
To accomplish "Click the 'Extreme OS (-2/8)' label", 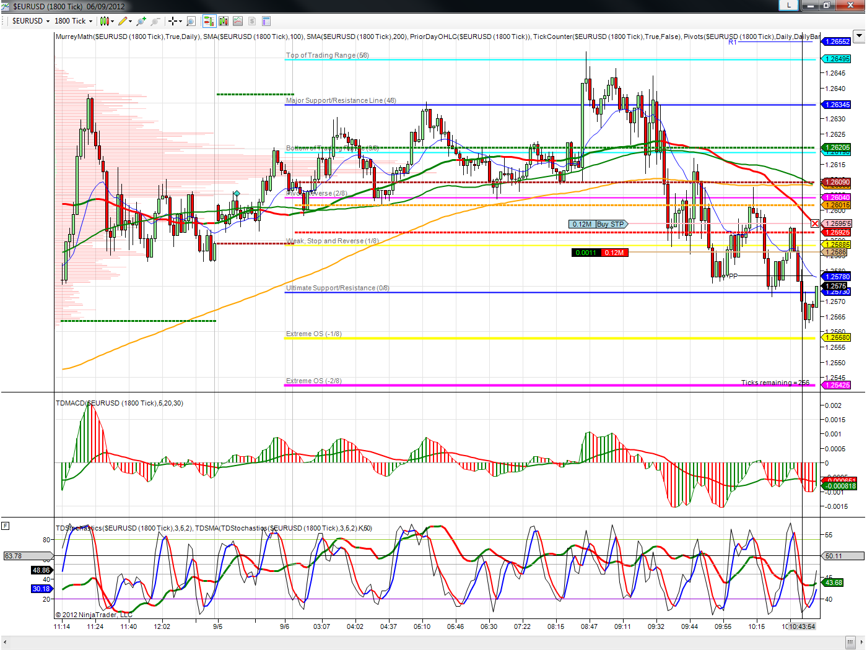I will [314, 381].
